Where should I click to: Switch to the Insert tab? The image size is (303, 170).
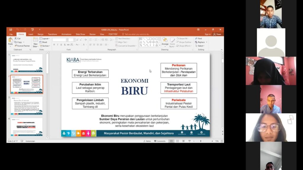click(31, 34)
